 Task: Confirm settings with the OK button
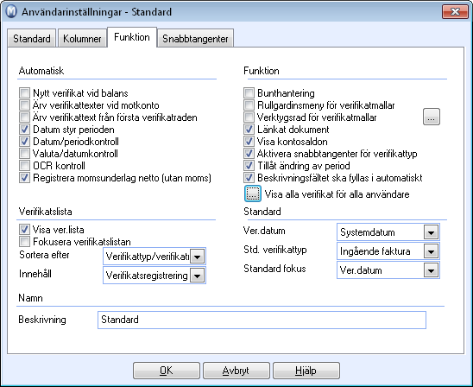click(x=167, y=371)
